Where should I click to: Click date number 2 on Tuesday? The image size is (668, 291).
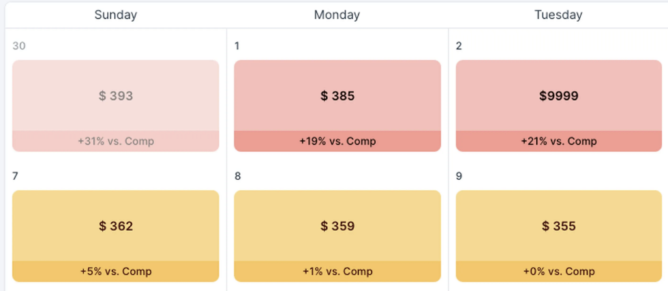point(459,46)
